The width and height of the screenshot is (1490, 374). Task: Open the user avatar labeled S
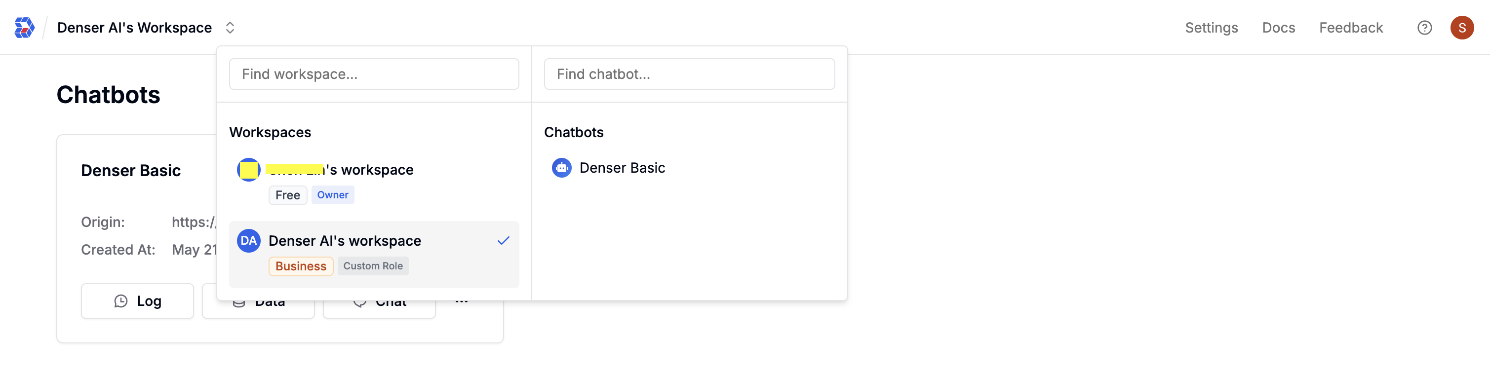tap(1462, 28)
